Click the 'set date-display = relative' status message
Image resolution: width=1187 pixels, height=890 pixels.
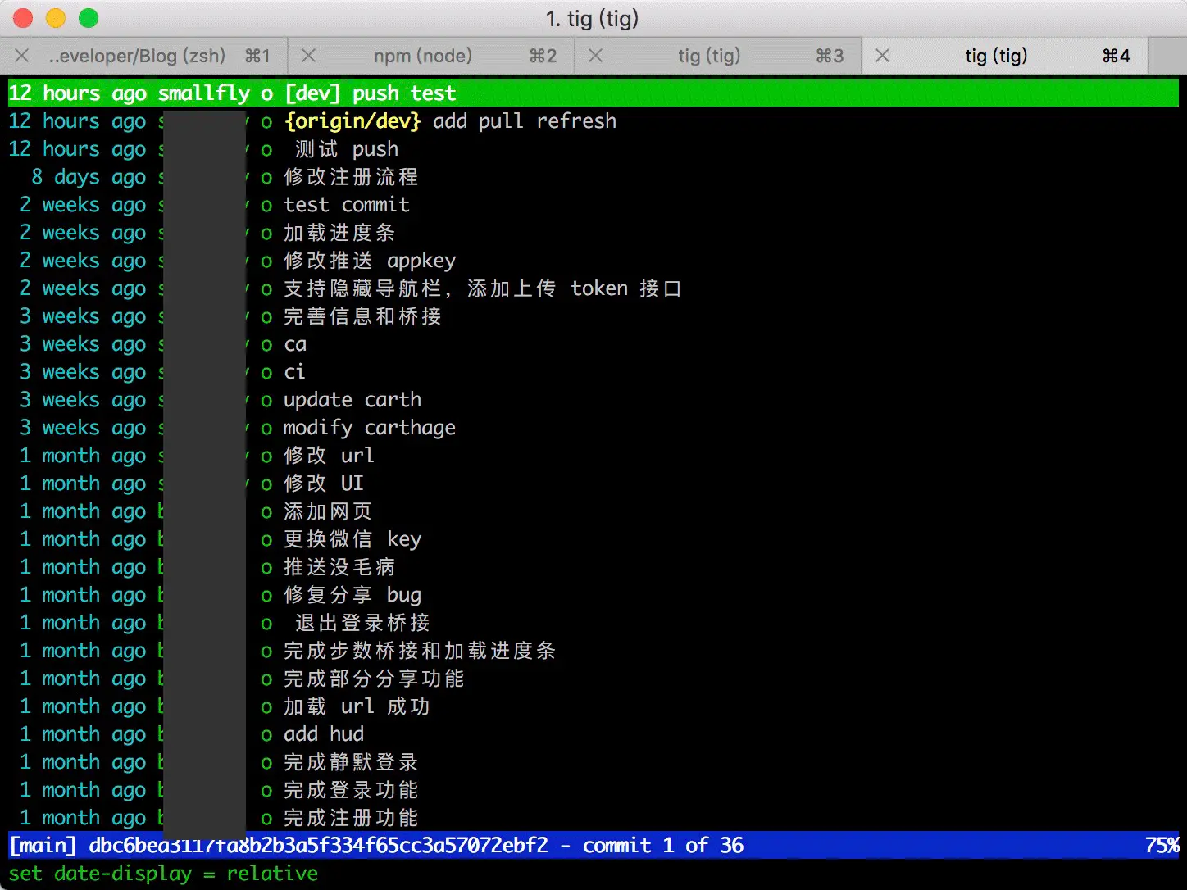(x=164, y=874)
